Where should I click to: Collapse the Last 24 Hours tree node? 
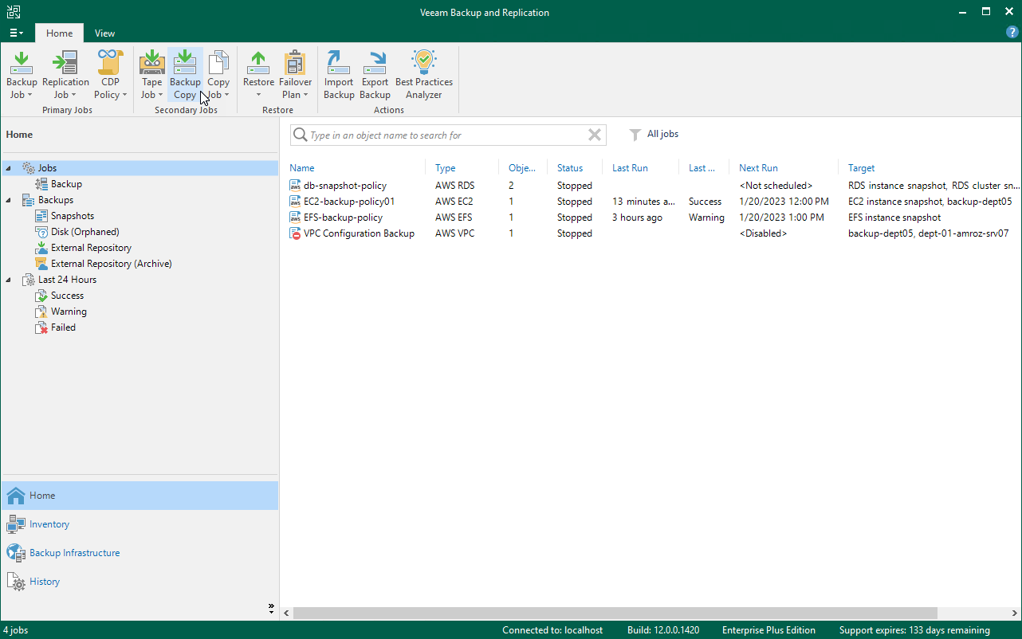[x=8, y=280]
